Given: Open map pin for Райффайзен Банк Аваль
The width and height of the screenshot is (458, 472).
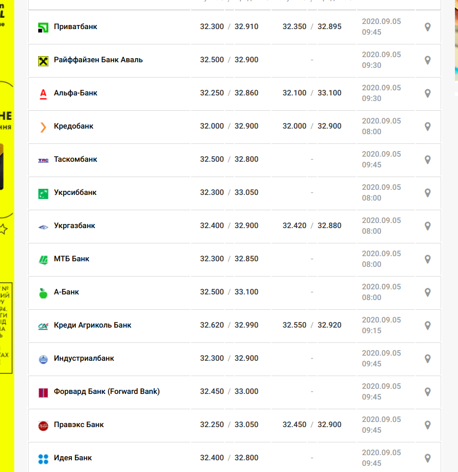Looking at the screenshot, I should point(427,60).
